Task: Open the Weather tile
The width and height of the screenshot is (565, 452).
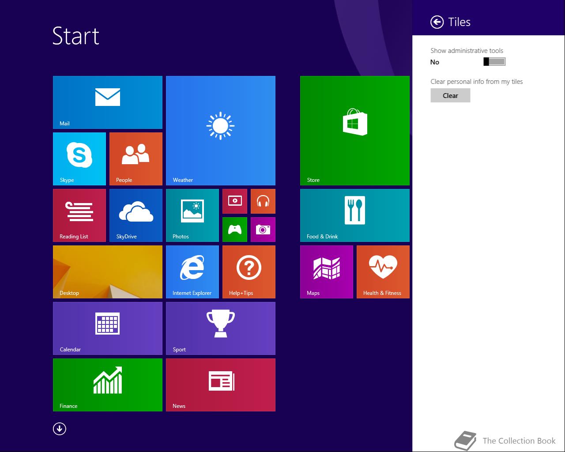Action: (221, 131)
